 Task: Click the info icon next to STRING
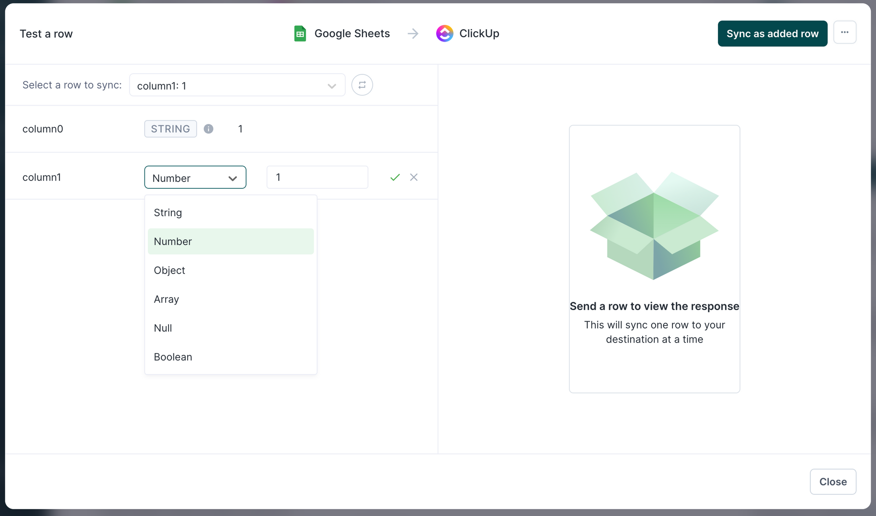[x=208, y=129]
